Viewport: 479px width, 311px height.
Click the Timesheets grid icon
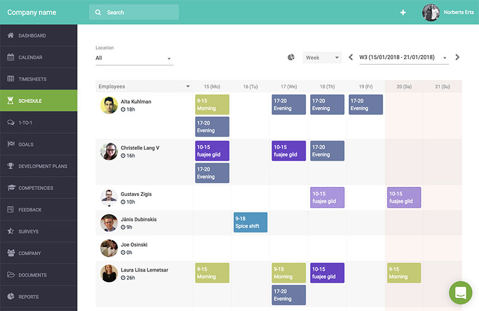coord(10,78)
